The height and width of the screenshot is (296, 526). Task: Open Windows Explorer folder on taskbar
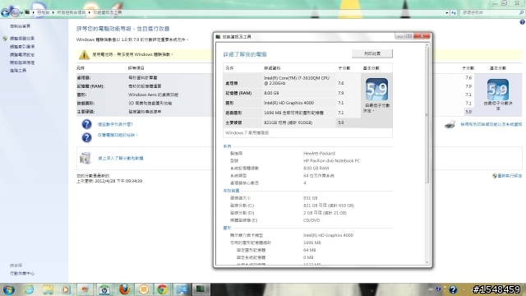[48, 289]
